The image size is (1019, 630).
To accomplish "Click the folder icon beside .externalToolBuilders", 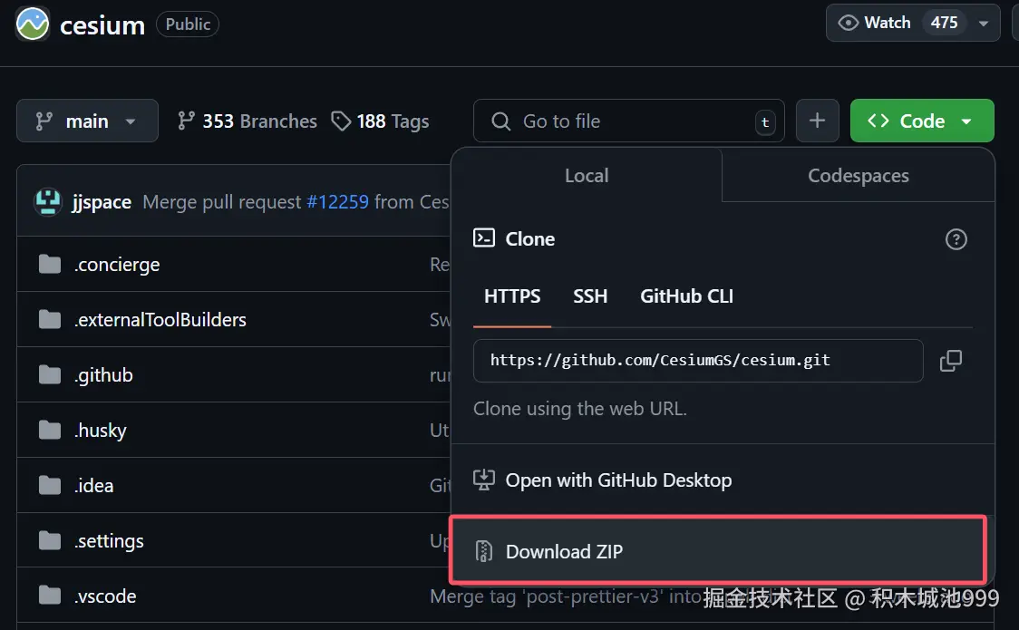I will [x=49, y=320].
